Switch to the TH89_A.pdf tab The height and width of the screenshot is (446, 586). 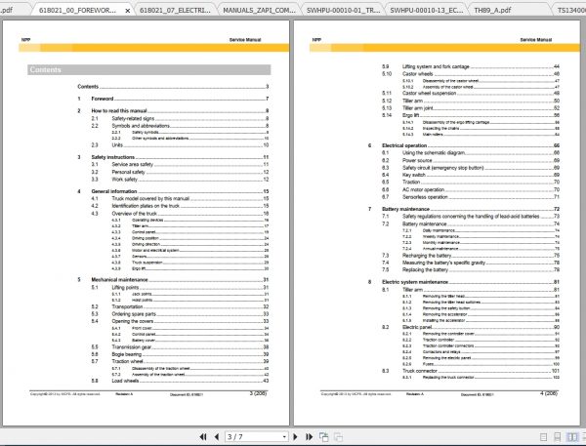click(x=492, y=11)
